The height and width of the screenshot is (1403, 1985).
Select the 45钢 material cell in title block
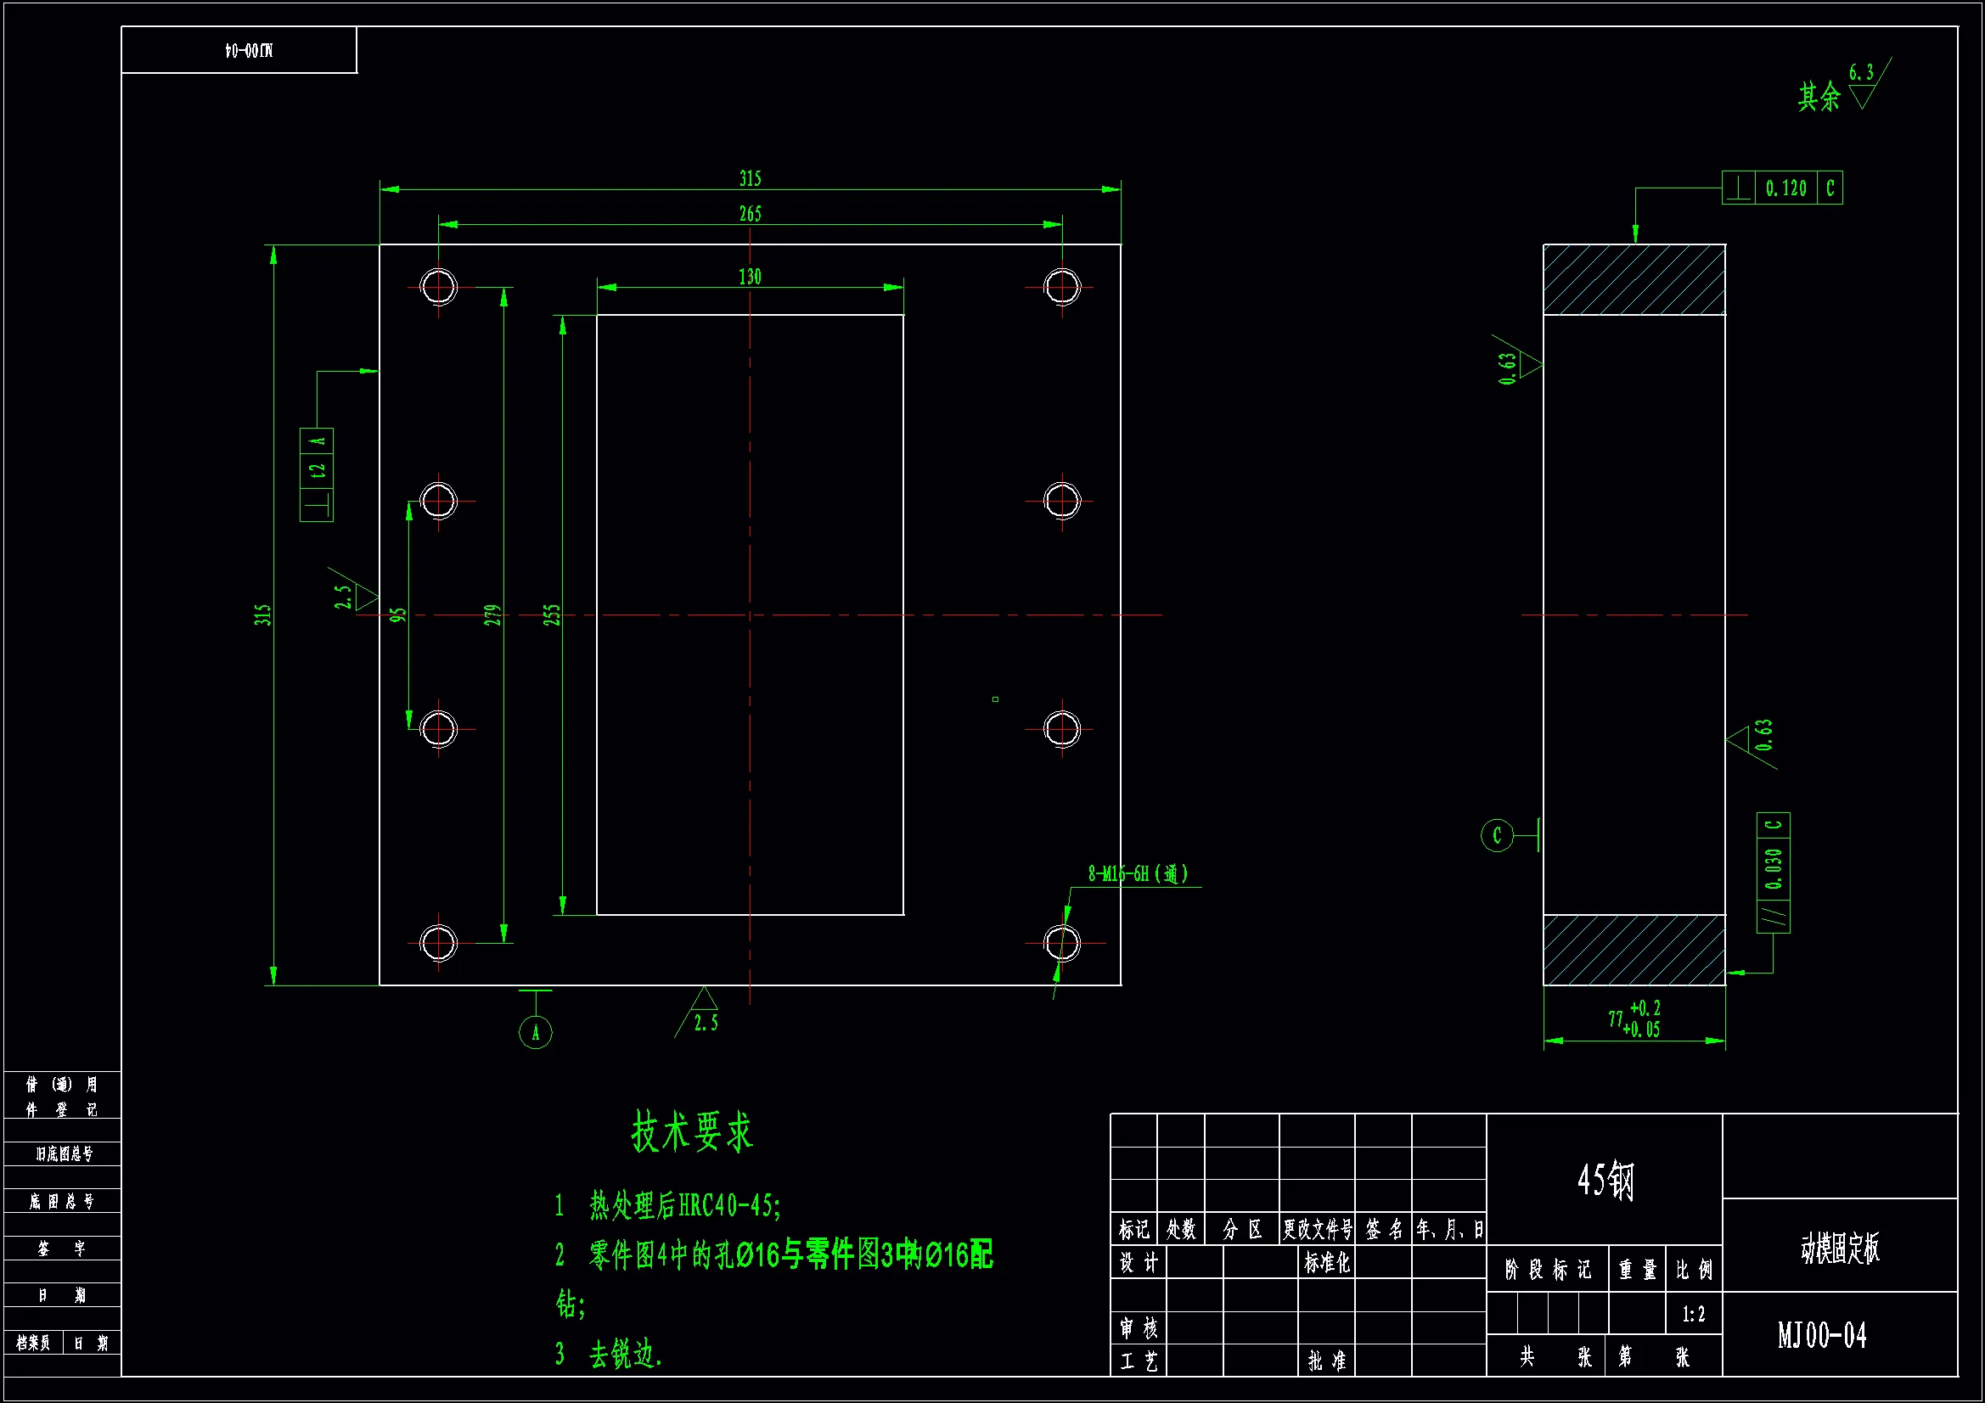[x=1605, y=1180]
